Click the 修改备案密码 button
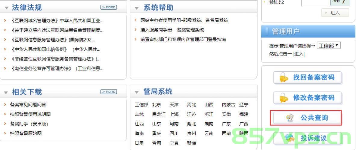356x150 pixels. [308, 98]
